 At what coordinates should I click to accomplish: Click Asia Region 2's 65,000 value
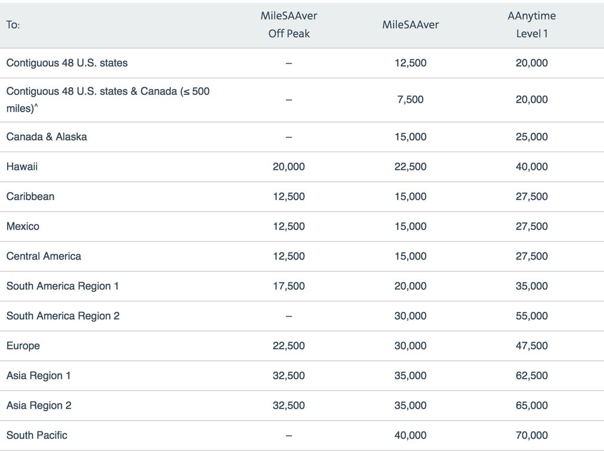click(531, 405)
